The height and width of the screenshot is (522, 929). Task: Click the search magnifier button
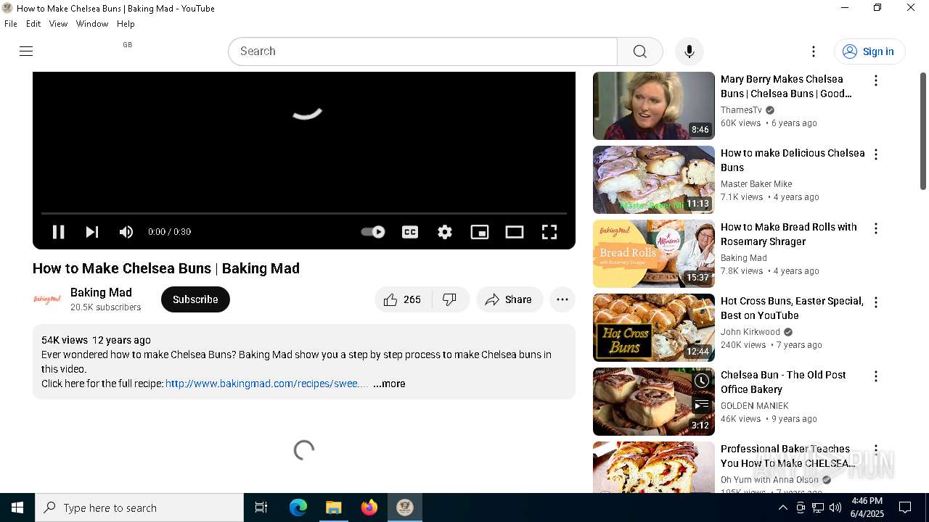tap(639, 51)
